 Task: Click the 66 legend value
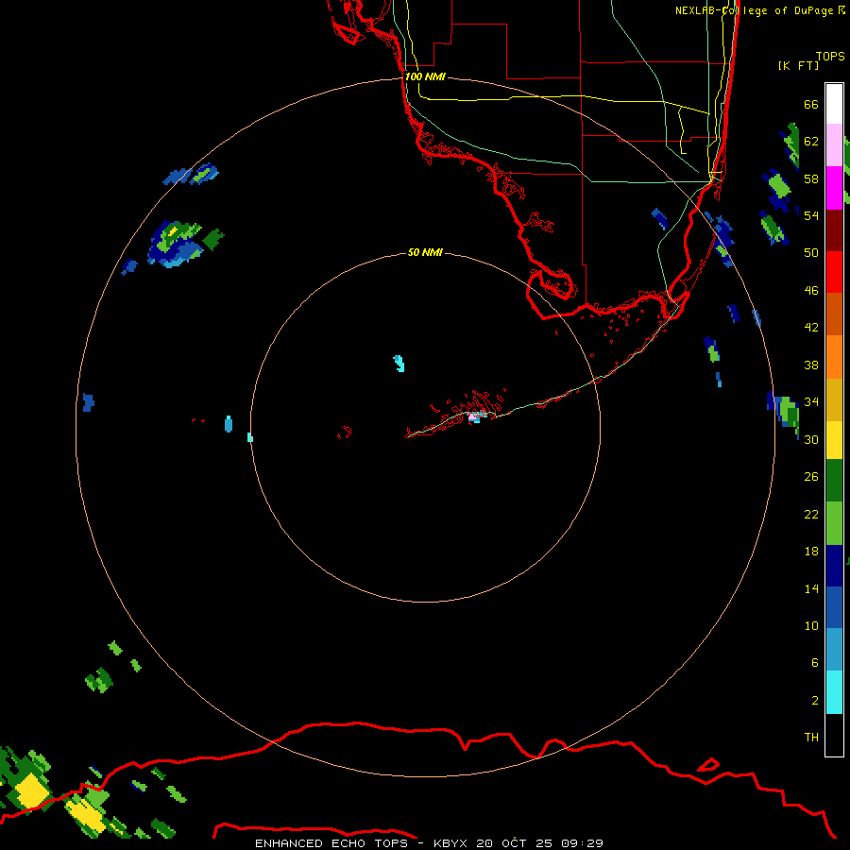[x=811, y=104]
